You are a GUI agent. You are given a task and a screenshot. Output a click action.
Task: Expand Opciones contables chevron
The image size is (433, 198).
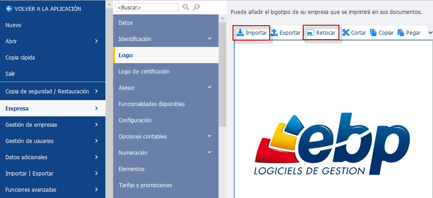tap(209, 136)
